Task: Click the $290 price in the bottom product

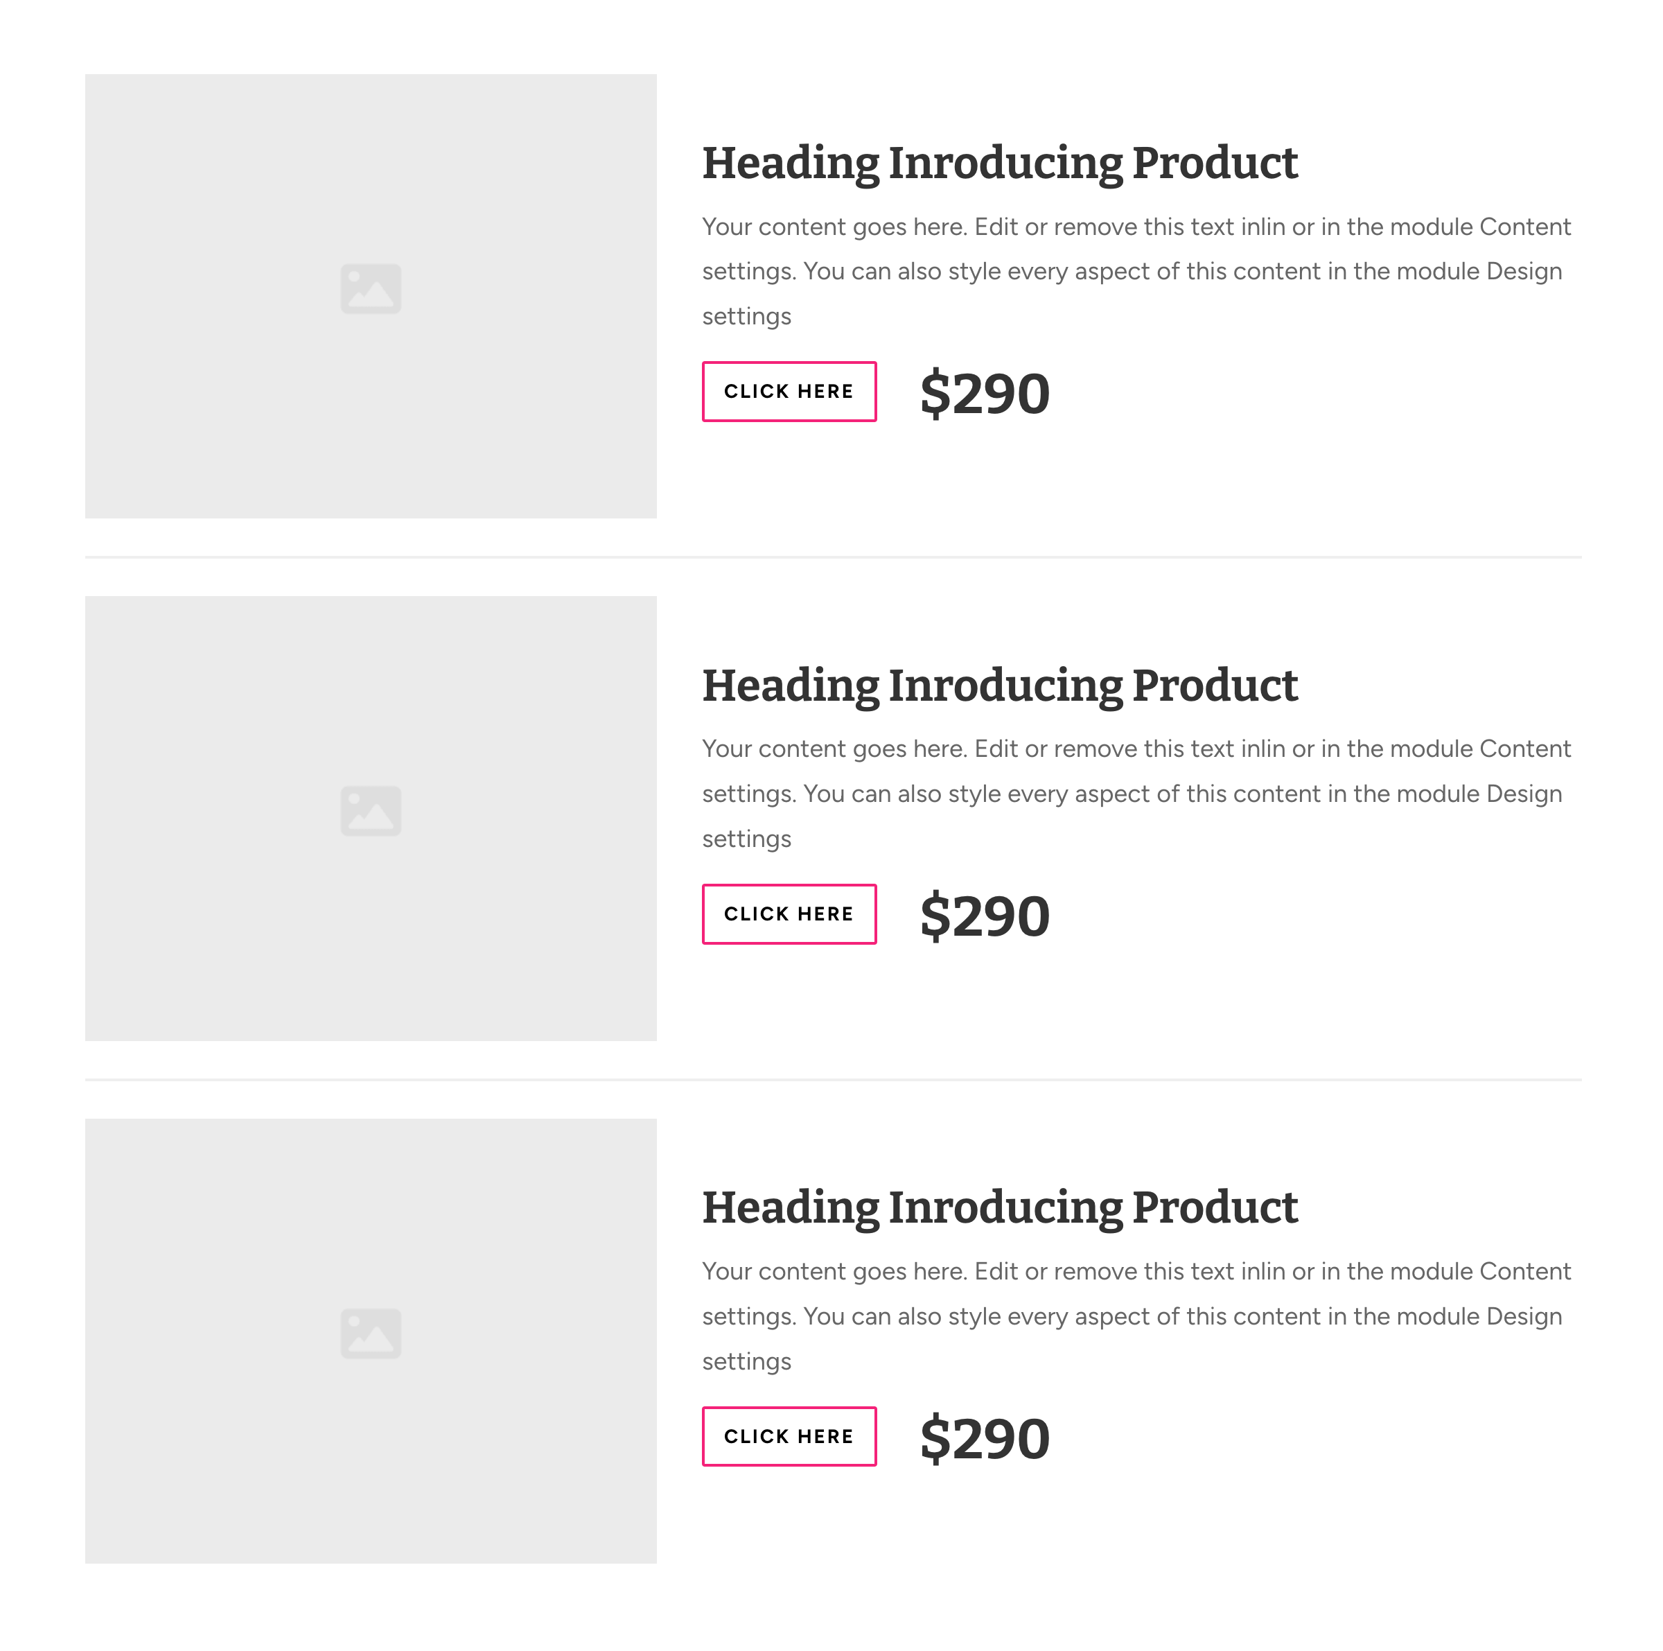Action: click(x=984, y=1438)
